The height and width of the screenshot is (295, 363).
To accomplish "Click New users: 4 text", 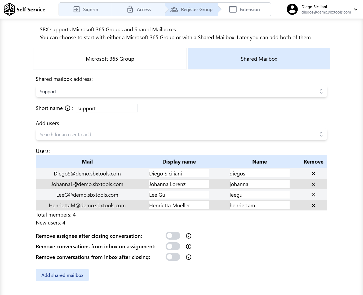I will pyautogui.click(x=50, y=223).
